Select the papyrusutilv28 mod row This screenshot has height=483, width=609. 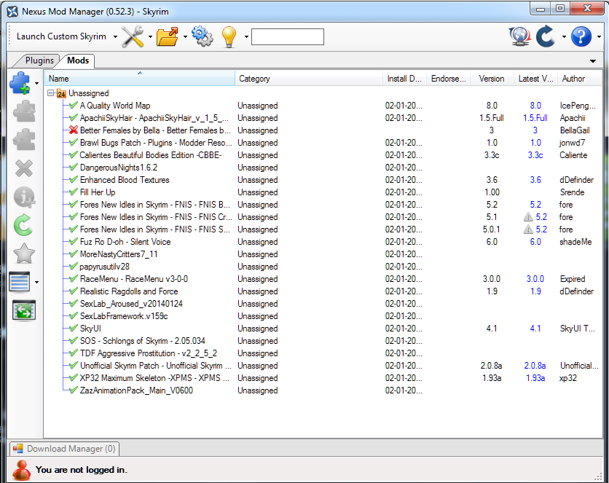click(323, 267)
